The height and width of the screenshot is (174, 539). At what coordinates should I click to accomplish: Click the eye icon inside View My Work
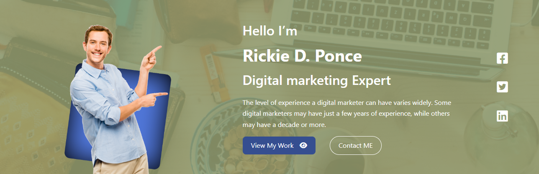tap(303, 145)
